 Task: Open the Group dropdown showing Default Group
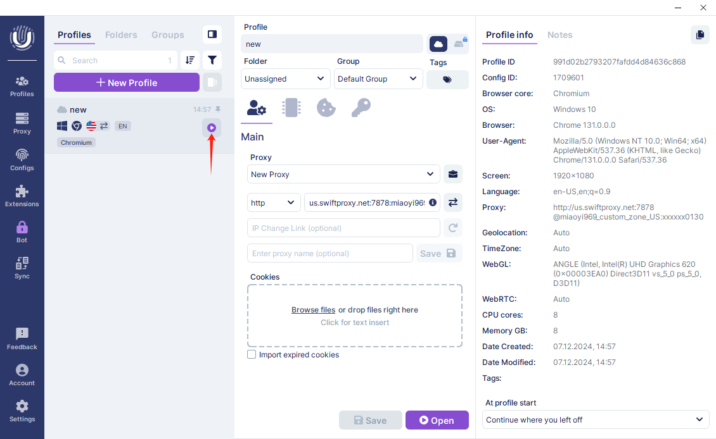click(378, 79)
